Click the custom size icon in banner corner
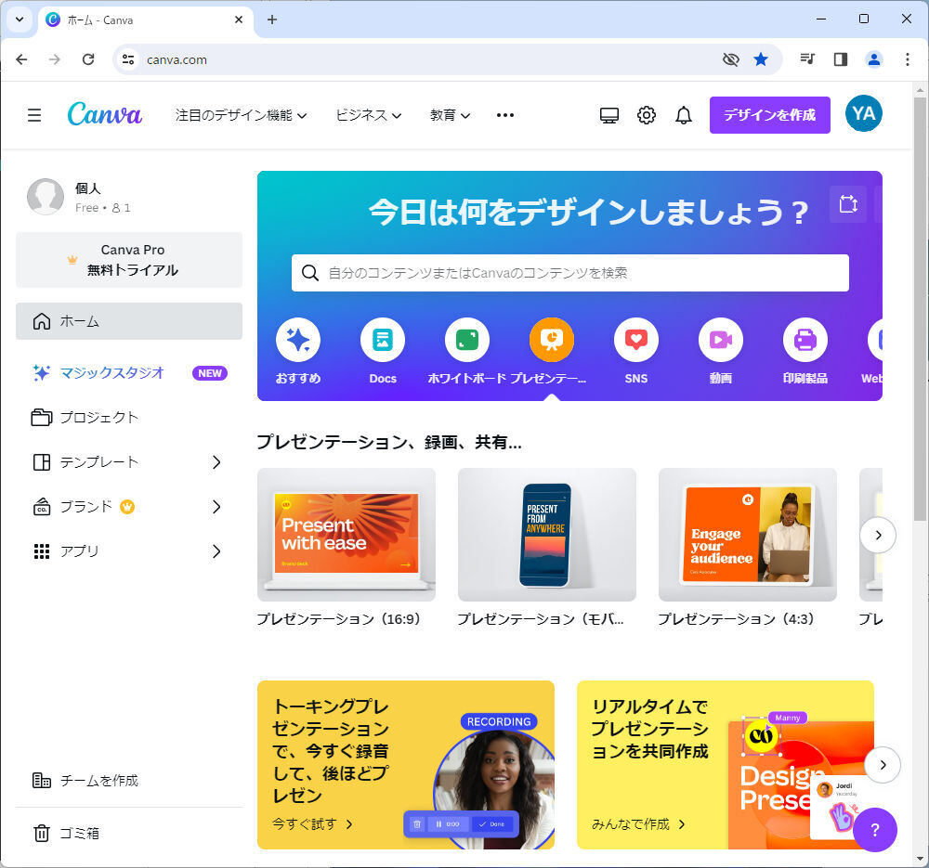Image resolution: width=929 pixels, height=868 pixels. (848, 204)
